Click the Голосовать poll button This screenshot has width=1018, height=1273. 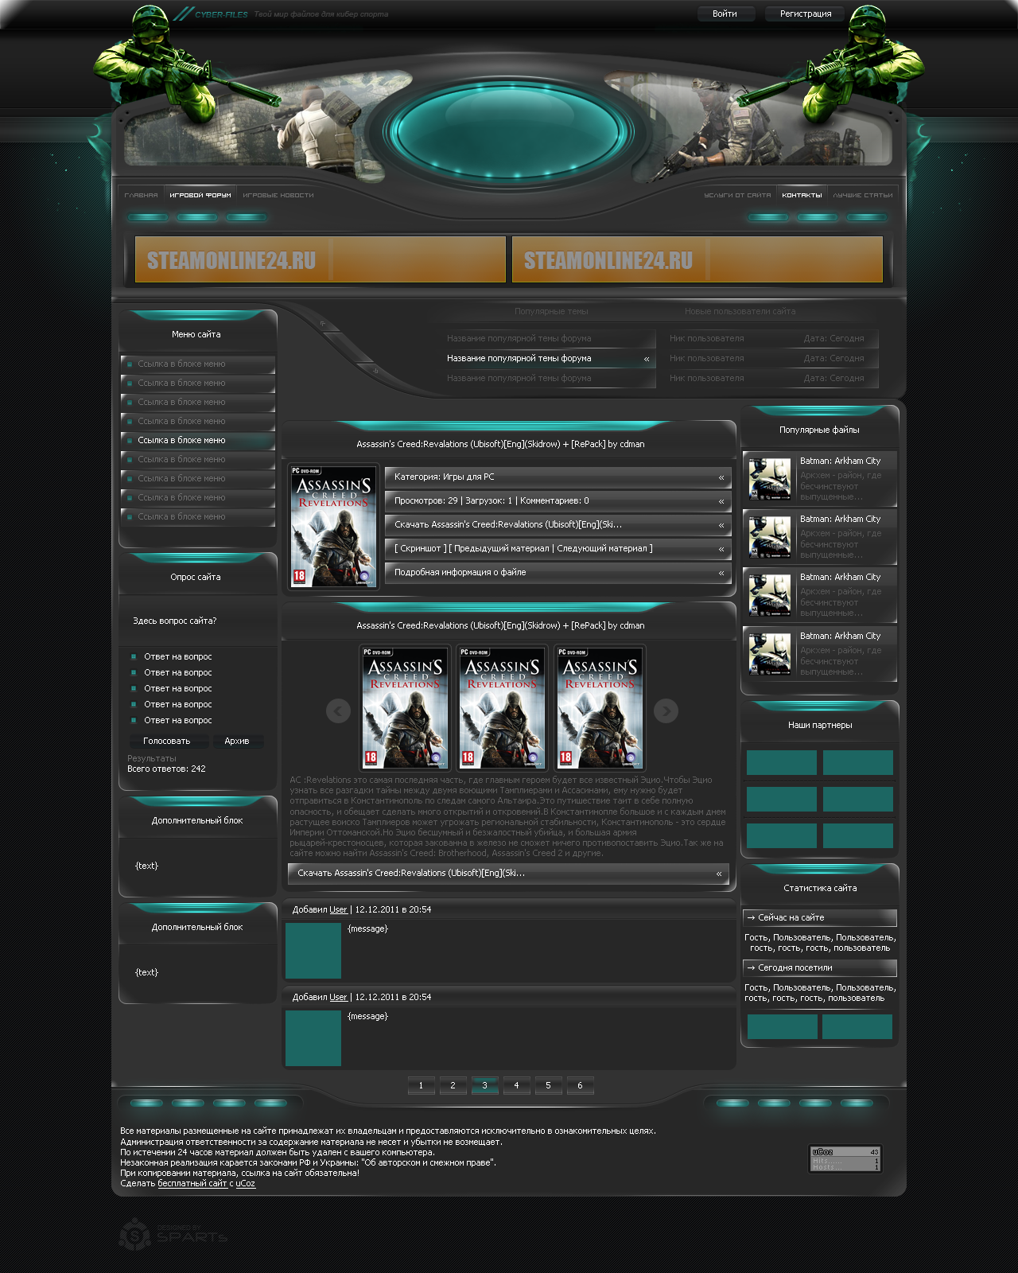167,742
